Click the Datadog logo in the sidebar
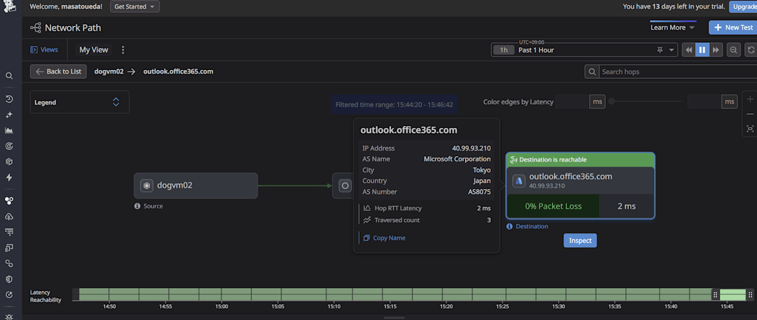Viewport: 757px width, 320px height. click(x=9, y=6)
